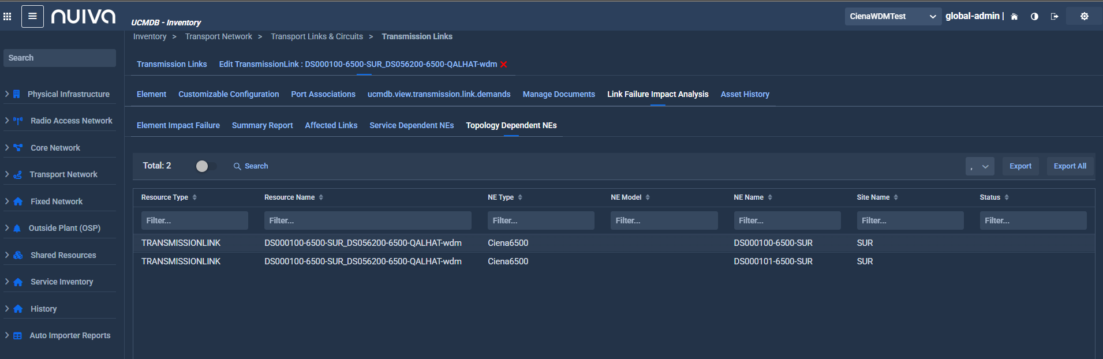
Task: Click the Export button
Action: click(1020, 166)
